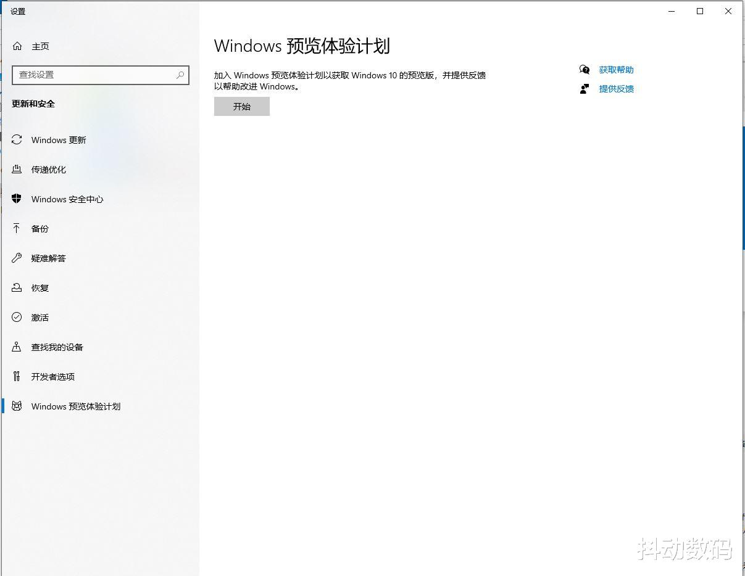Click the 获取帮助 chat bubble icon

pos(585,70)
